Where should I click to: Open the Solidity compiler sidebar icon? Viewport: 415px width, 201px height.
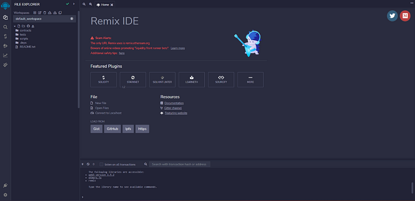6,36
